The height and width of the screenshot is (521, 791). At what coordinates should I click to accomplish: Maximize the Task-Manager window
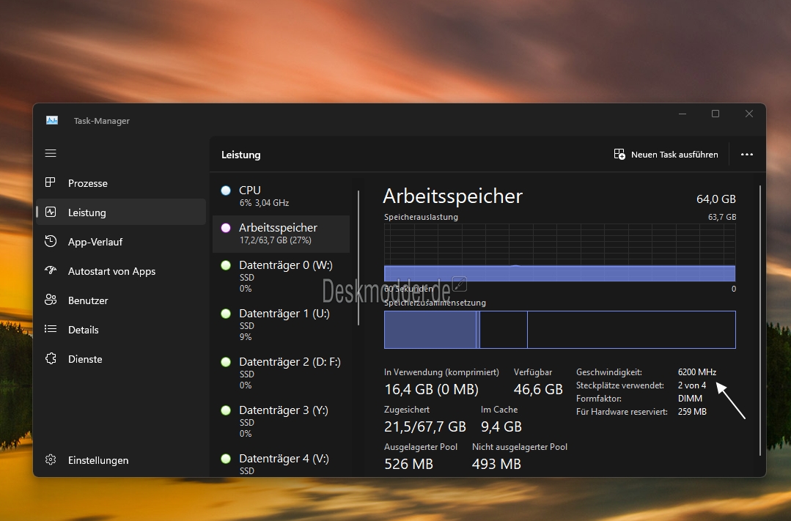coord(715,114)
